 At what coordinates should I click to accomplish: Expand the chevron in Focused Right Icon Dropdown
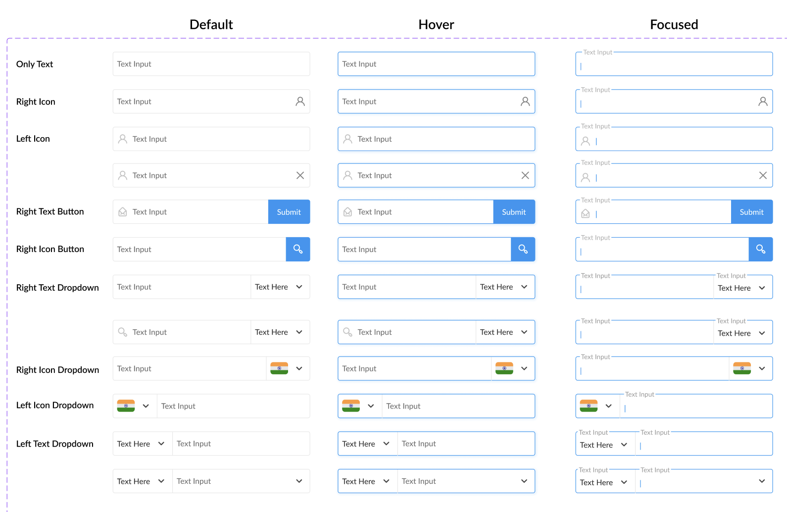point(762,368)
